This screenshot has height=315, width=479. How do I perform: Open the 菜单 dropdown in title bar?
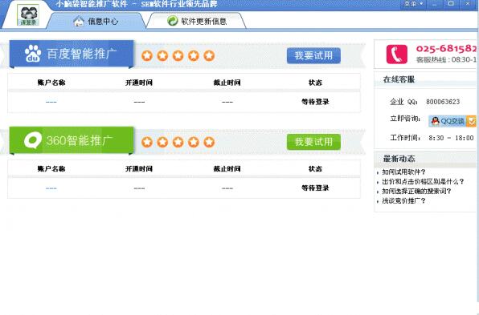tap(413, 4)
